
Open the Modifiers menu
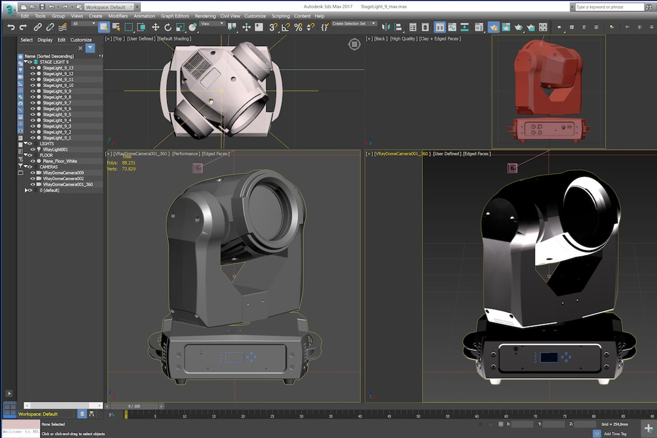(x=118, y=16)
